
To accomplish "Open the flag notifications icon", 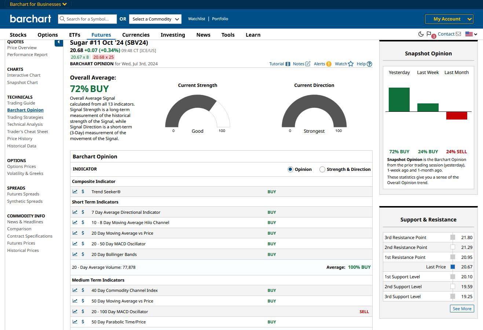I will [x=429, y=34].
